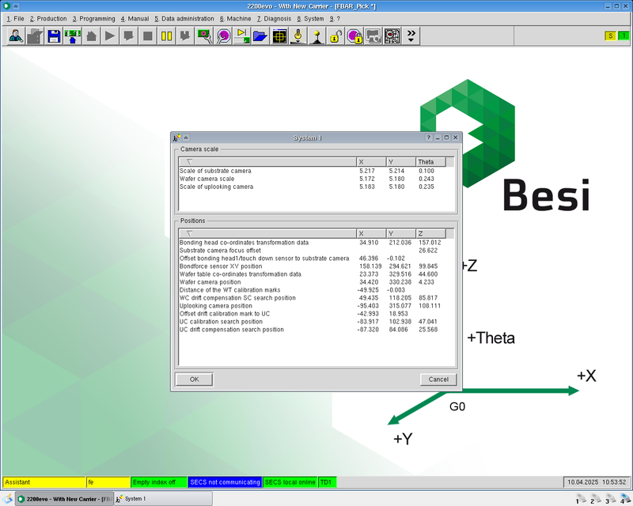Open the blue folder toolbar icon
The height and width of the screenshot is (506, 633).
pyautogui.click(x=260, y=36)
